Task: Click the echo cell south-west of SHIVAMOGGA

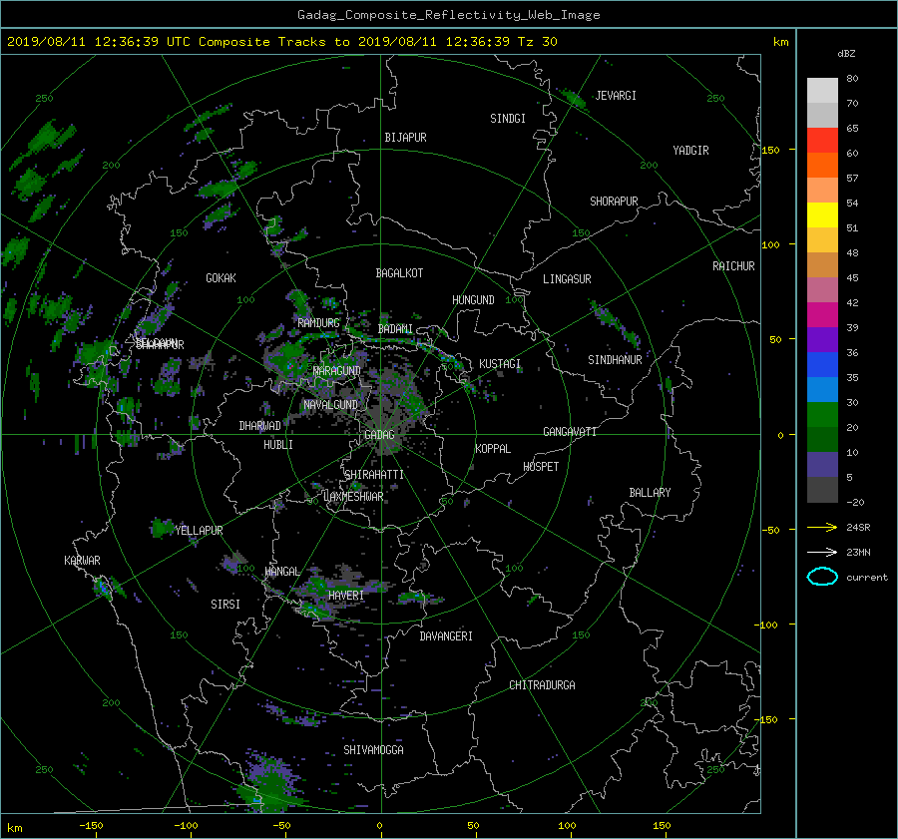Action: coord(269,782)
